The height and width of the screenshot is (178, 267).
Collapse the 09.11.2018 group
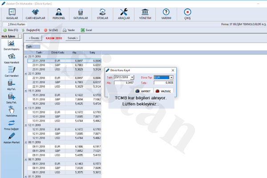26,142
